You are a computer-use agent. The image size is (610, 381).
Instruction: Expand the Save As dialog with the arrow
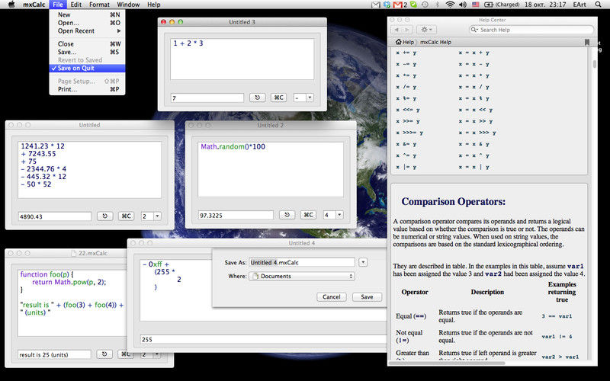point(363,262)
